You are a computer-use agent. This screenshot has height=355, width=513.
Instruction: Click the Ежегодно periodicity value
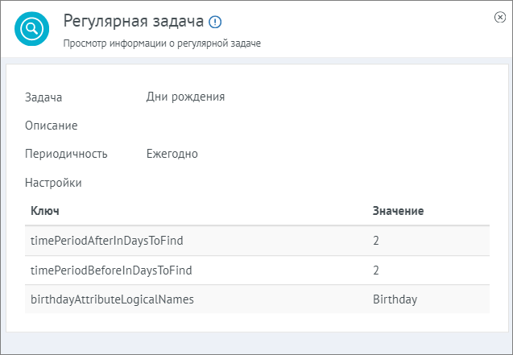point(172,154)
